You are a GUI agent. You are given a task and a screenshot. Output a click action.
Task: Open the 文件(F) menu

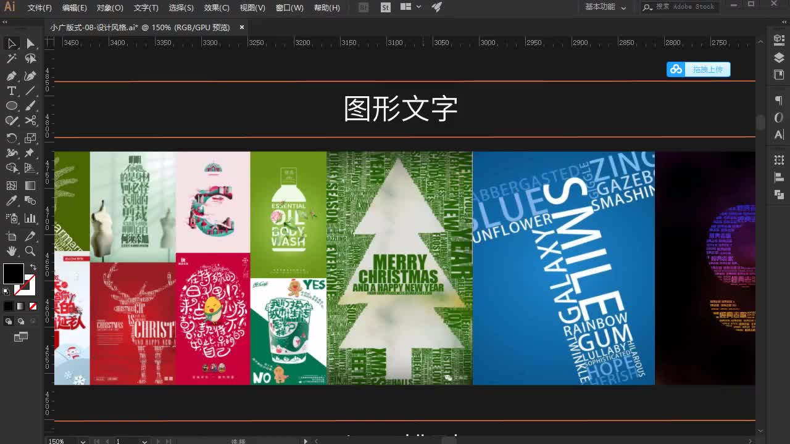(40, 8)
